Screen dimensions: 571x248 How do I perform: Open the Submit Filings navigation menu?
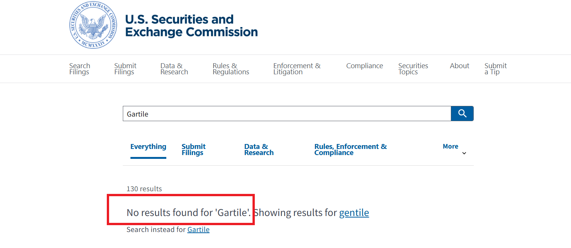(125, 69)
